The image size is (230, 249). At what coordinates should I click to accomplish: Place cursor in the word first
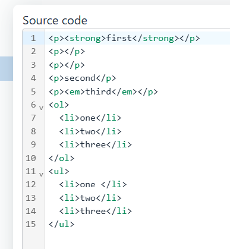(119, 38)
